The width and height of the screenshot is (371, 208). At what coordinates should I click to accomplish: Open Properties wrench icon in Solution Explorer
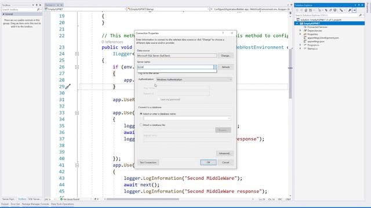click(x=350, y=10)
